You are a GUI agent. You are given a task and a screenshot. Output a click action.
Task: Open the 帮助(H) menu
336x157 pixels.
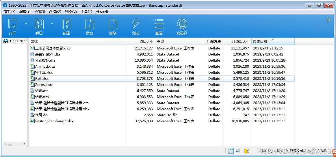coord(102,12)
